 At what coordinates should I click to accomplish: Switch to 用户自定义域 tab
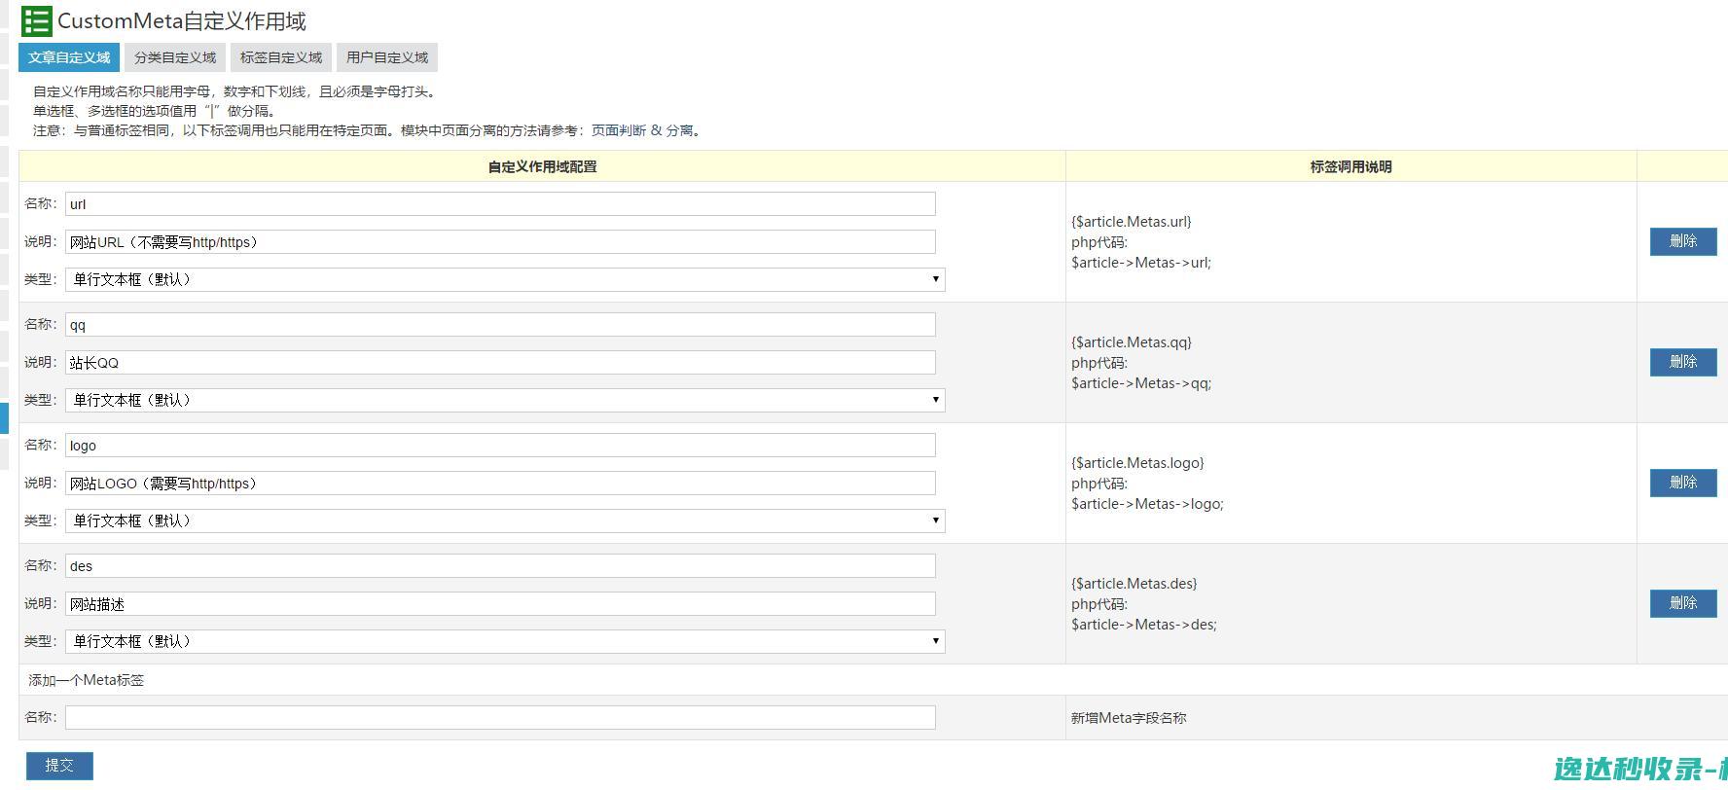(x=387, y=57)
